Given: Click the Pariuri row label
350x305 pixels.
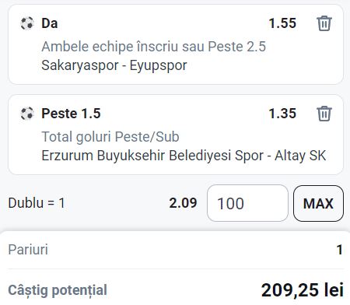Looking at the screenshot, I should (x=28, y=250).
